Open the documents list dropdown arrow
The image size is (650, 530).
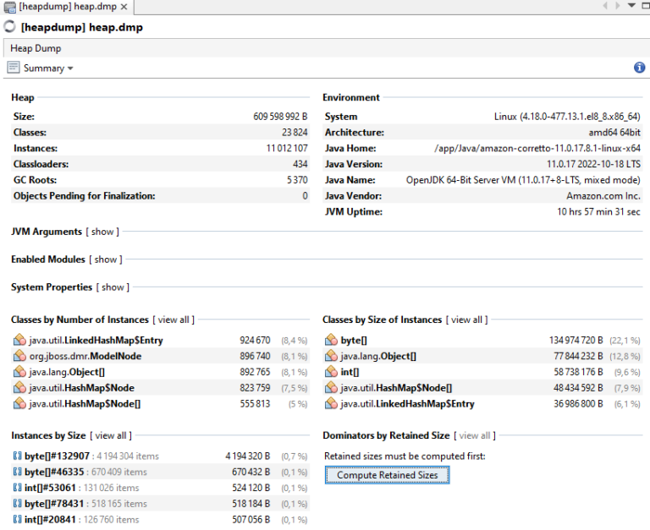point(631,6)
